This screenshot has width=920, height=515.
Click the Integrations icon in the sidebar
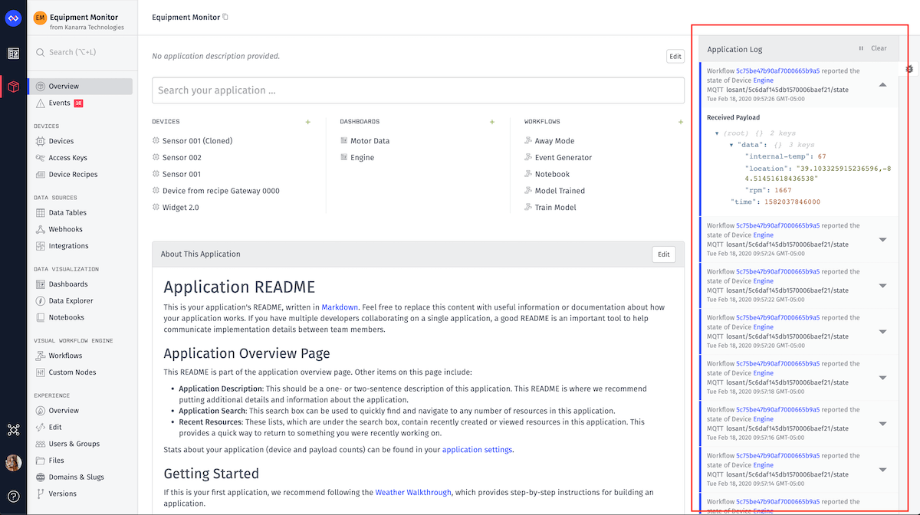click(41, 246)
